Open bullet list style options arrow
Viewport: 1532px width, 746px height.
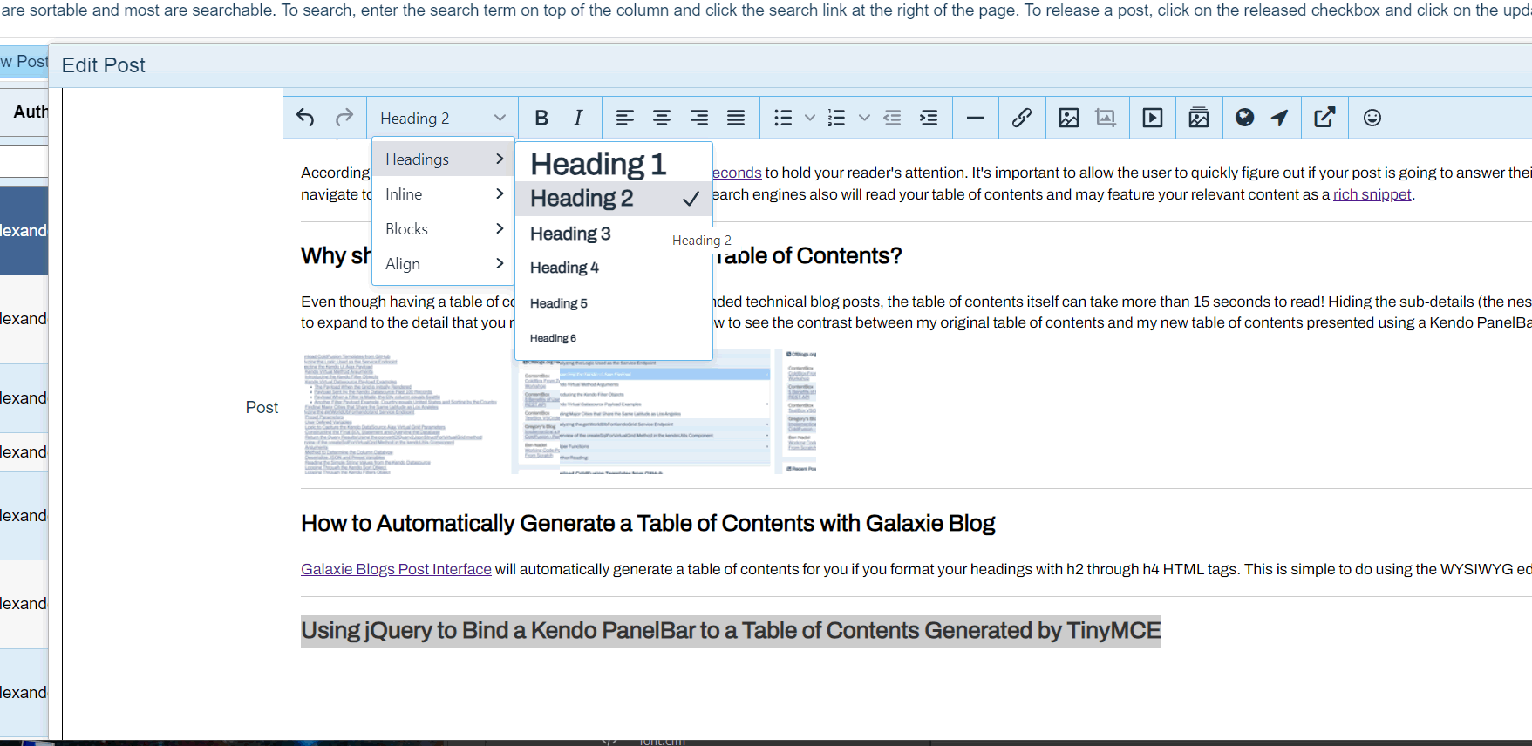coord(810,118)
